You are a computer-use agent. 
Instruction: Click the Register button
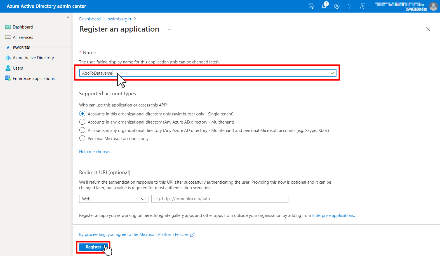[x=93, y=247]
